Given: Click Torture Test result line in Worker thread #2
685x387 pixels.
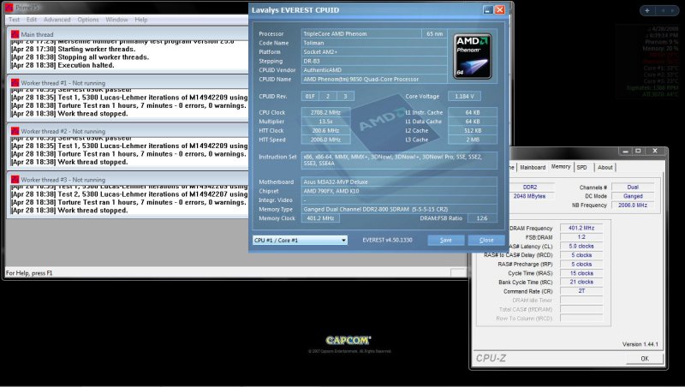Looking at the screenshot, I should 129,154.
